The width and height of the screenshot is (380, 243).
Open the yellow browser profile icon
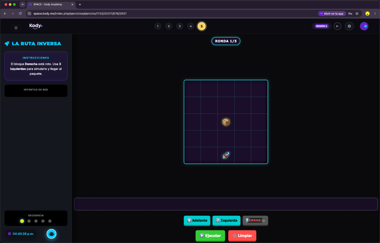click(367, 13)
